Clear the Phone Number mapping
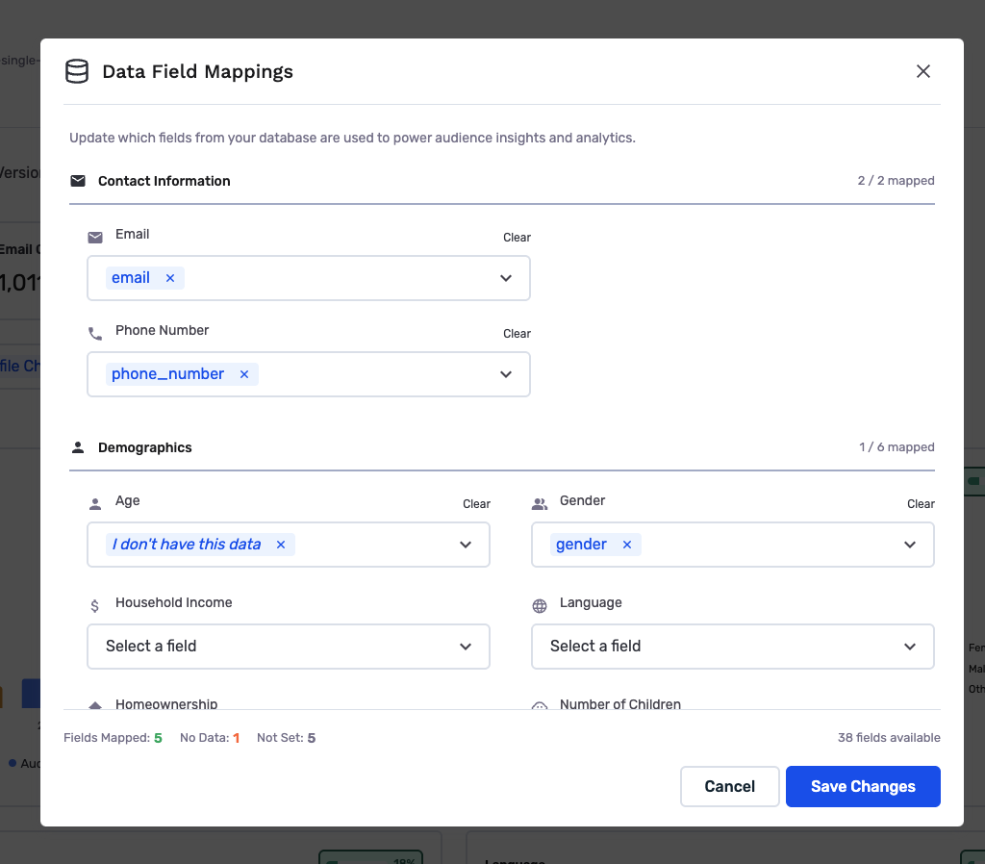This screenshot has width=985, height=864. (x=517, y=334)
